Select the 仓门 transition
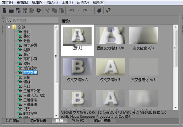Viewport: 183px width, 127px height. pyautogui.click(x=27, y=32)
